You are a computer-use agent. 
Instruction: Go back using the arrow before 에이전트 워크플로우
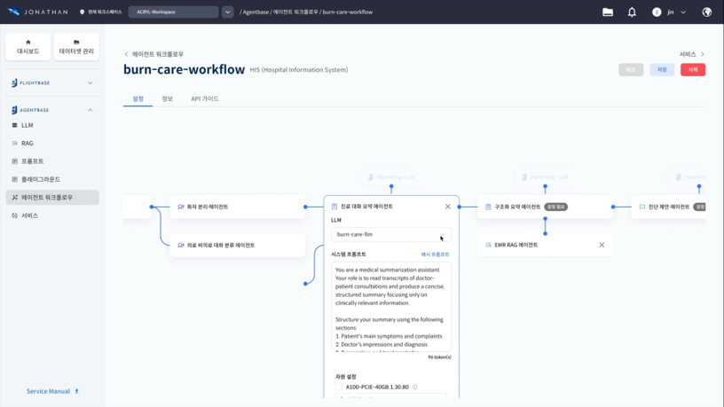[x=126, y=54]
